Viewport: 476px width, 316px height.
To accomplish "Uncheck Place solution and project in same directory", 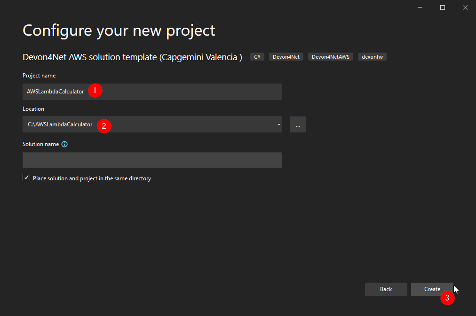I will point(26,177).
